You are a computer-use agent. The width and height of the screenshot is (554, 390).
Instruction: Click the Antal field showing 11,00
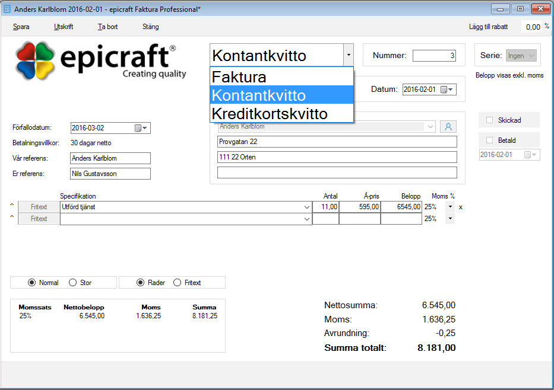click(x=326, y=207)
